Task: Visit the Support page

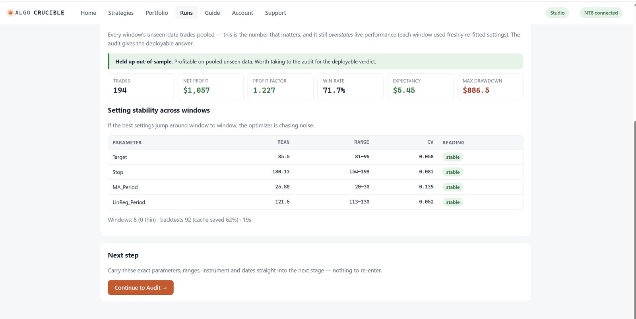Action: (275, 13)
